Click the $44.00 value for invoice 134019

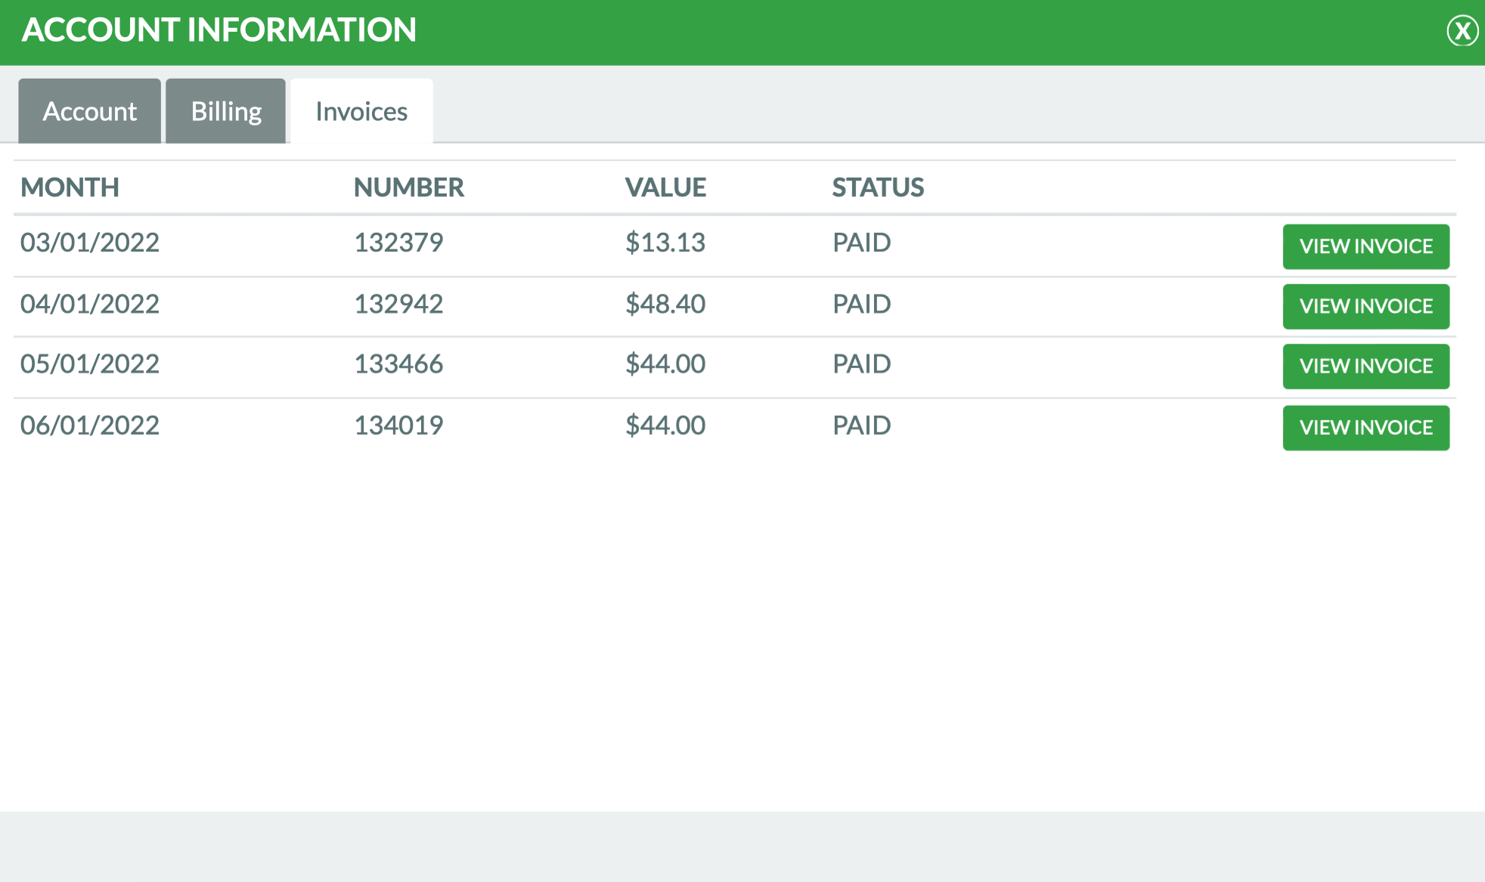tap(665, 426)
